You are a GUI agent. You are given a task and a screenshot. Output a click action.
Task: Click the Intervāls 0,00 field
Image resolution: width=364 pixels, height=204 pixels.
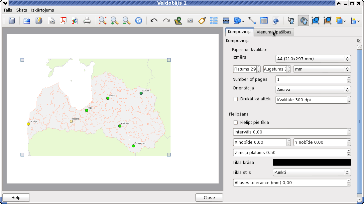(292, 132)
